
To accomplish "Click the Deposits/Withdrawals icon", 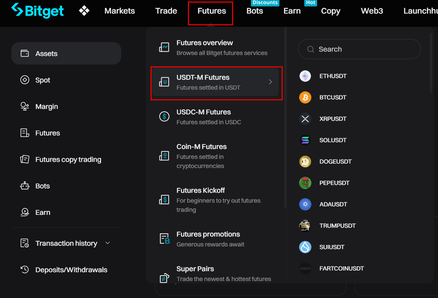I will click(25, 269).
